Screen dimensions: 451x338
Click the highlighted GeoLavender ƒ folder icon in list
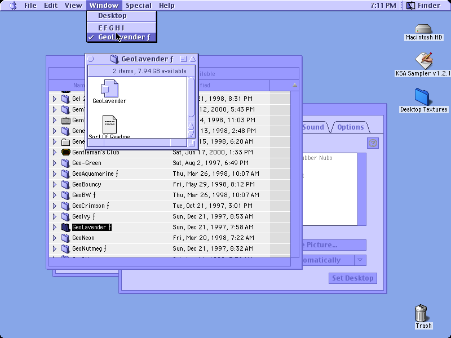point(65,228)
